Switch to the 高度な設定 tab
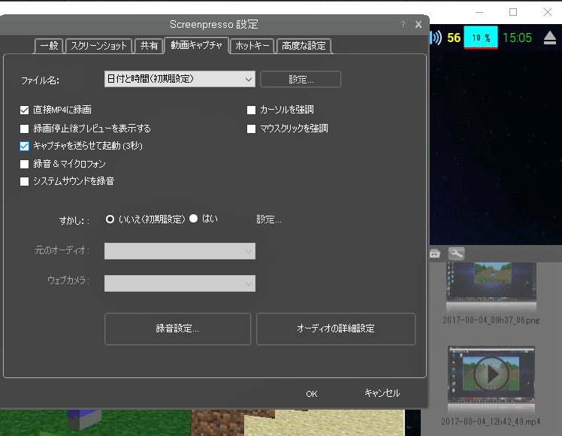 point(304,46)
